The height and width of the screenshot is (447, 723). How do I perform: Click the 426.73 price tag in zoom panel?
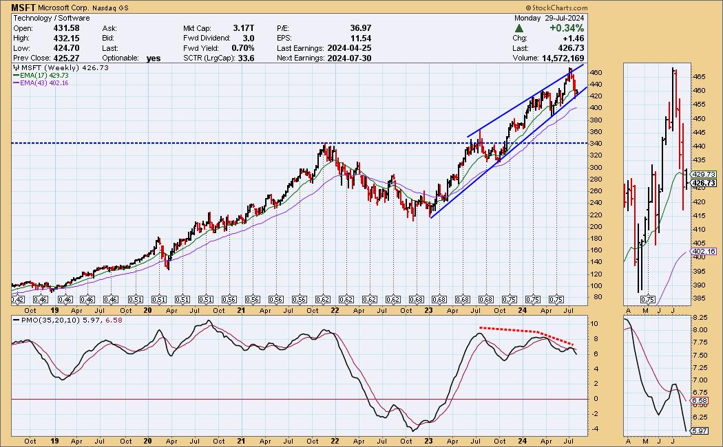[704, 183]
